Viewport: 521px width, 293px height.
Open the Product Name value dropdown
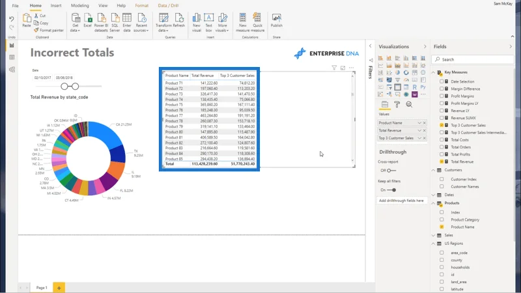point(419,123)
